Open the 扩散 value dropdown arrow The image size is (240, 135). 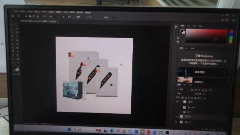(115, 18)
